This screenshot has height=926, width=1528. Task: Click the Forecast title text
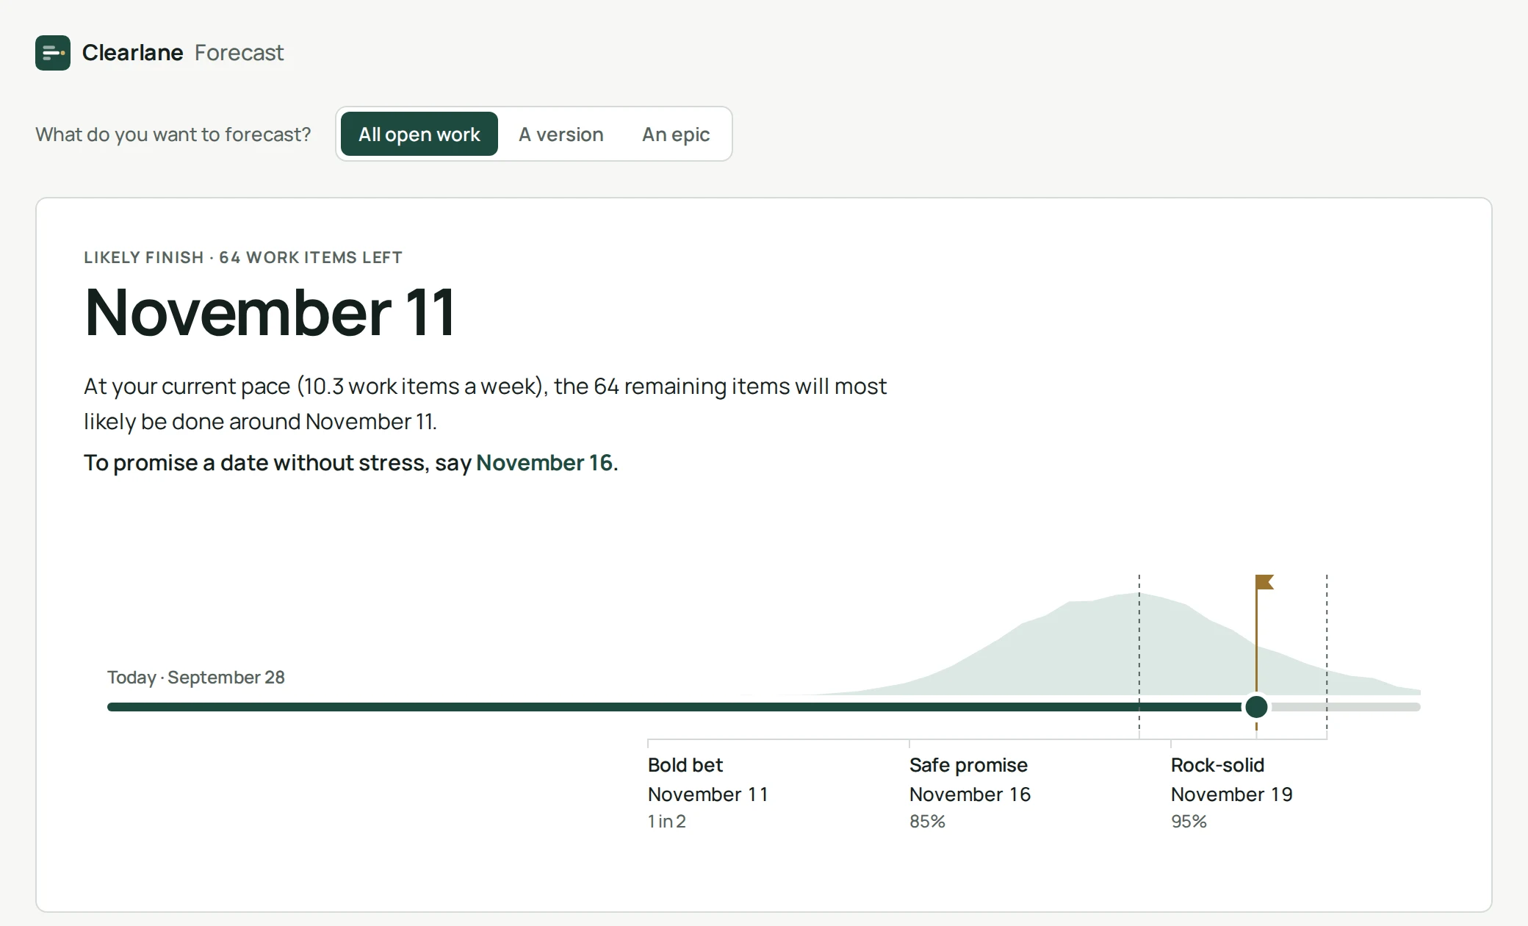(x=239, y=53)
